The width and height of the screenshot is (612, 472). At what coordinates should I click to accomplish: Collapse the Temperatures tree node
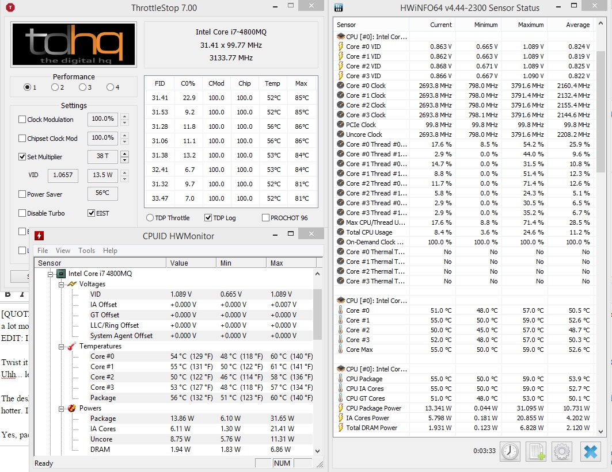point(61,347)
